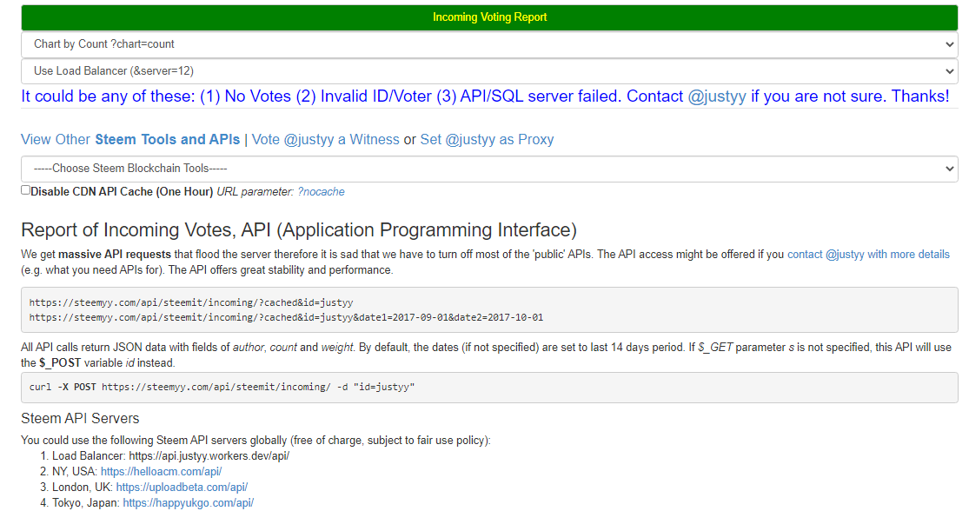Open 'contact @justyy with more details' link
The width and height of the screenshot is (969, 511).
click(868, 255)
